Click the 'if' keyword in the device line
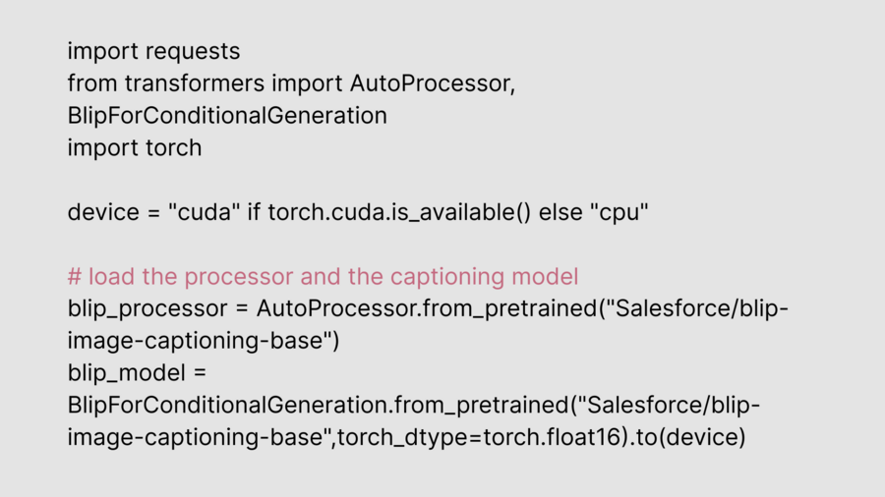This screenshot has width=885, height=497. click(x=252, y=212)
